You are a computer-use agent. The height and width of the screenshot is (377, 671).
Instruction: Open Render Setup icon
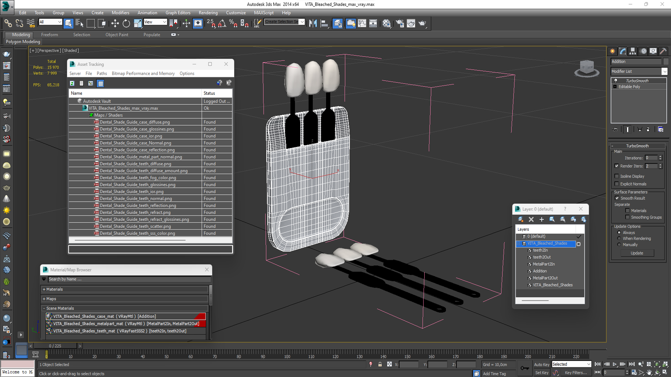click(x=400, y=23)
